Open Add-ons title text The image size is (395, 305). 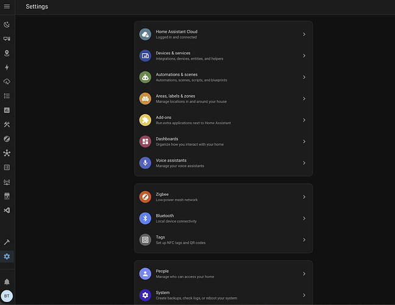pyautogui.click(x=163, y=118)
